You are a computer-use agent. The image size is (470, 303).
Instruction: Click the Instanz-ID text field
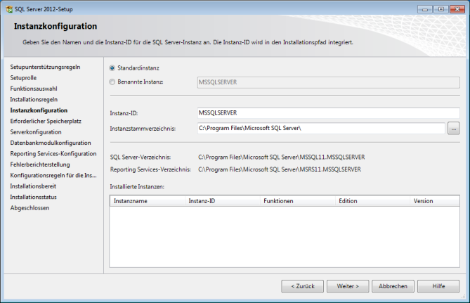point(329,112)
